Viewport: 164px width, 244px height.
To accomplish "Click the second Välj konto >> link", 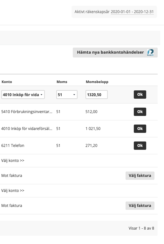I will pos(13,191).
